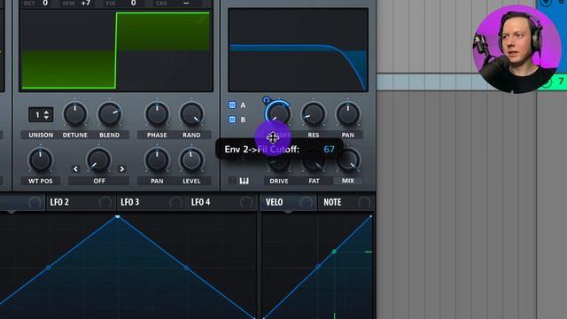Image resolution: width=567 pixels, height=319 pixels.
Task: Increase unison voices with up arrow
Action: 46,113
